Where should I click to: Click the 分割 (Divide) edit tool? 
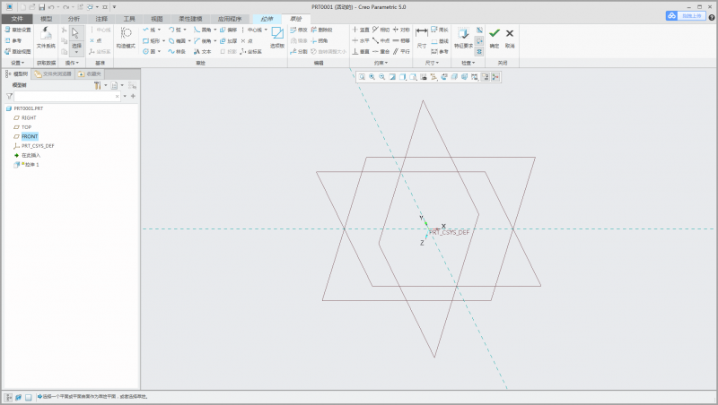[299, 52]
